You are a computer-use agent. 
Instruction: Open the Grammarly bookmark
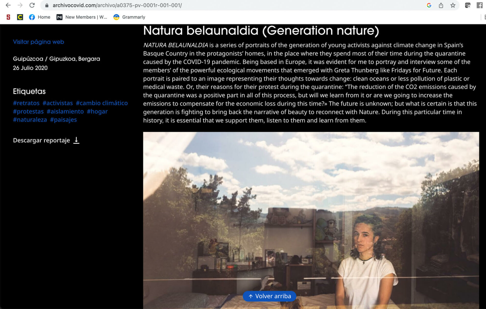tap(129, 17)
